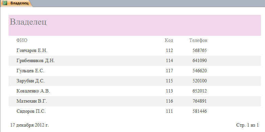This screenshot has height=132, width=265.
Task: Click code value 117
Action: click(x=169, y=71)
